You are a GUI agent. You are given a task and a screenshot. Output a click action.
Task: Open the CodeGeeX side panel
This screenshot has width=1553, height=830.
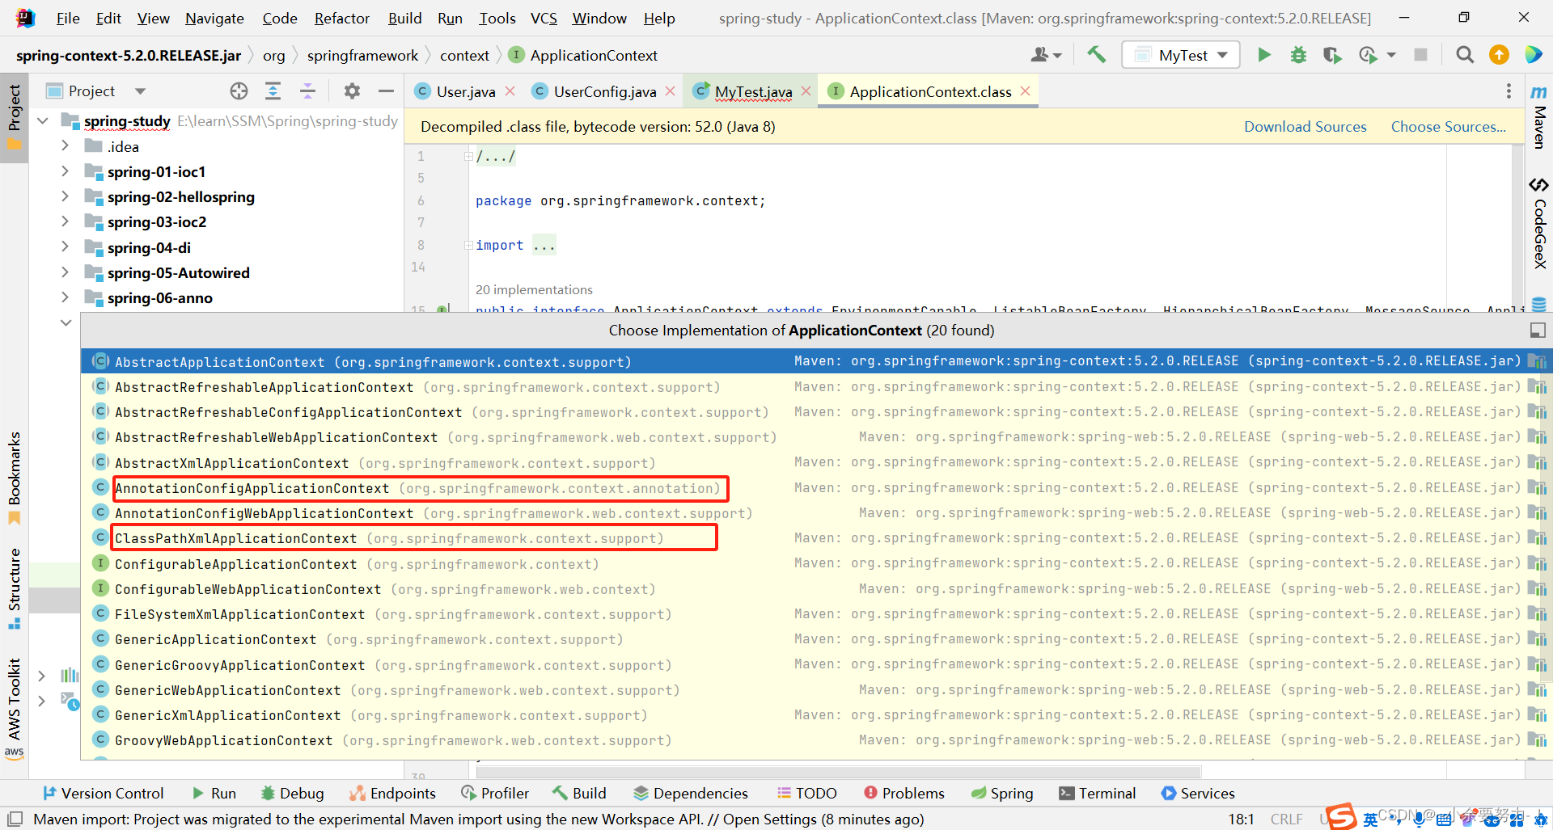[x=1538, y=223]
